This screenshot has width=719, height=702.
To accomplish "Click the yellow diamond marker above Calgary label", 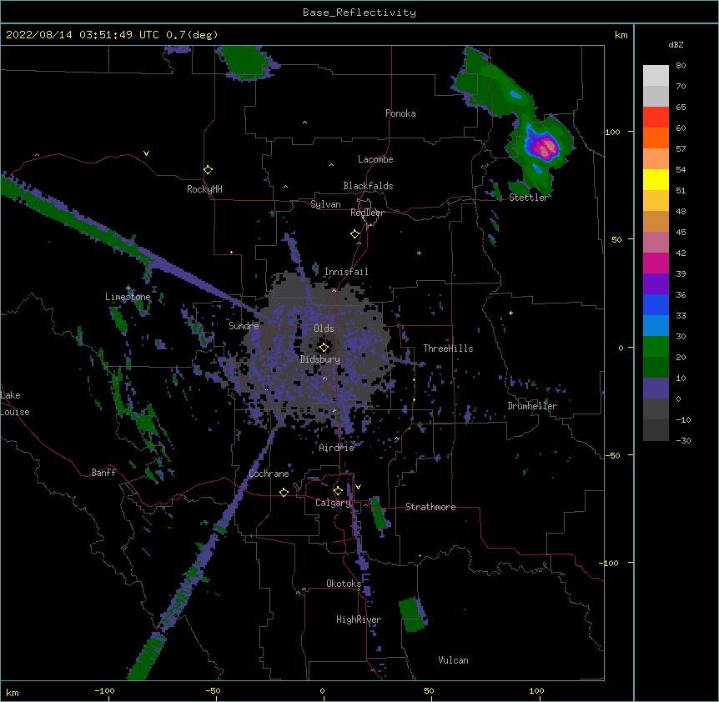I will point(338,491).
